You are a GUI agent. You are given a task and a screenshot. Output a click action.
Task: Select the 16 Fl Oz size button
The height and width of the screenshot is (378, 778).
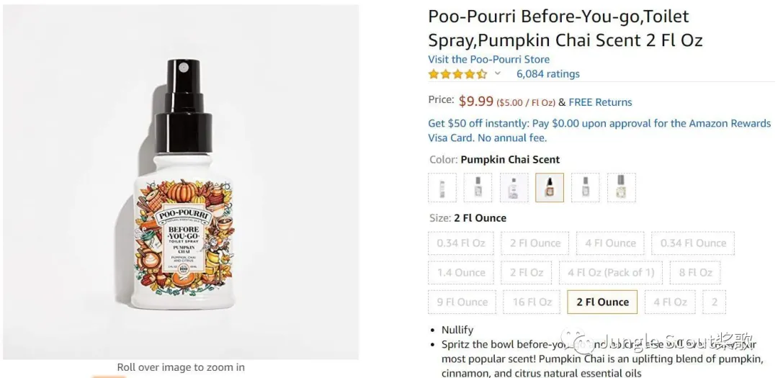click(x=532, y=302)
